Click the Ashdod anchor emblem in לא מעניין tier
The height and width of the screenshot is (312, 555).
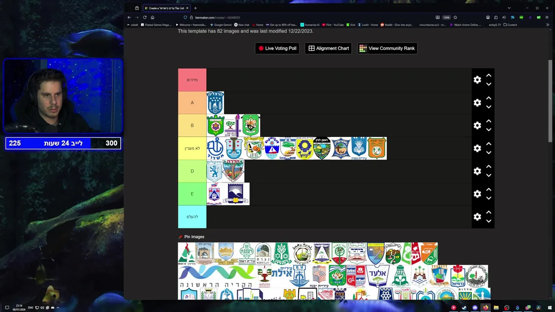click(x=215, y=148)
